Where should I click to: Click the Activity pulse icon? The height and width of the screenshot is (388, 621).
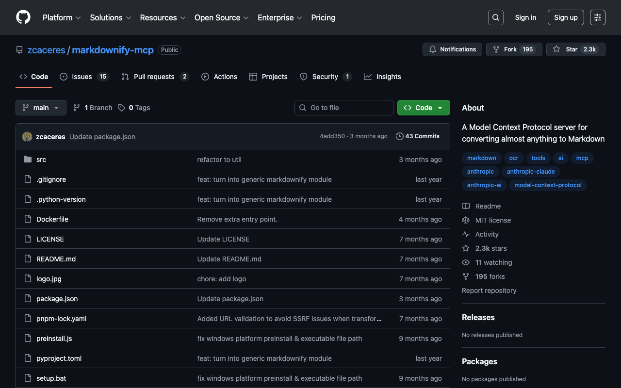click(466, 234)
